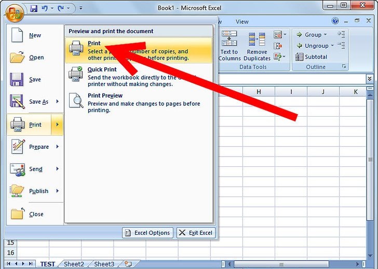Open the Data Validation dropdown arrow

(285, 35)
